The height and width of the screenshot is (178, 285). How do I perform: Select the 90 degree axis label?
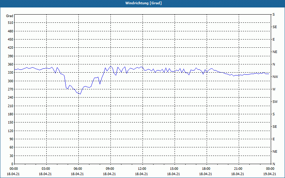tap(11, 139)
